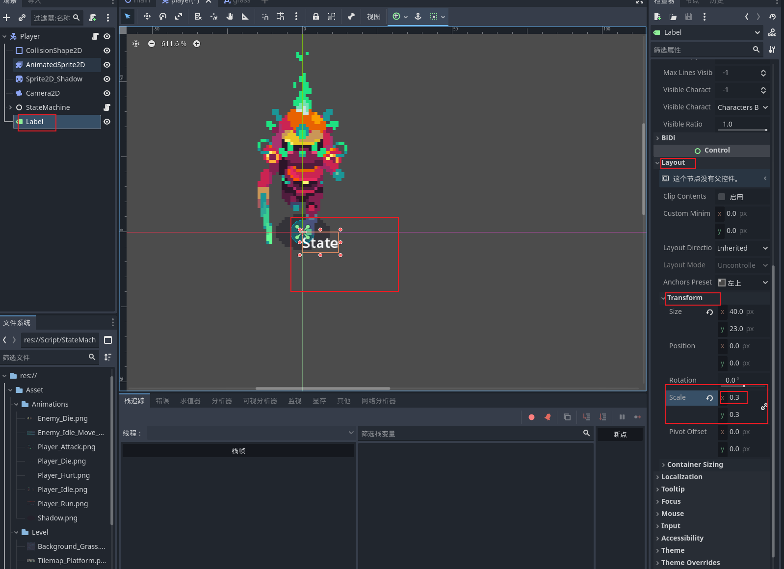Screen dimensions: 784x569
Task: Toggle smart snap in viewport toolbar
Action: (x=265, y=16)
